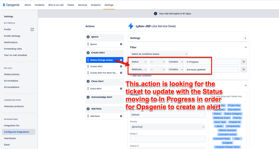Select the Comment Author field tag
279x149 pixels.
tap(227, 135)
